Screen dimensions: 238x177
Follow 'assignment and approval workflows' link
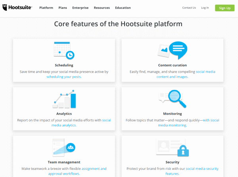[x=77, y=171]
